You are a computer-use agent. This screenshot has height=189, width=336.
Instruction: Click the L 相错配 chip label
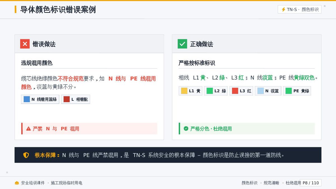(x=80, y=99)
